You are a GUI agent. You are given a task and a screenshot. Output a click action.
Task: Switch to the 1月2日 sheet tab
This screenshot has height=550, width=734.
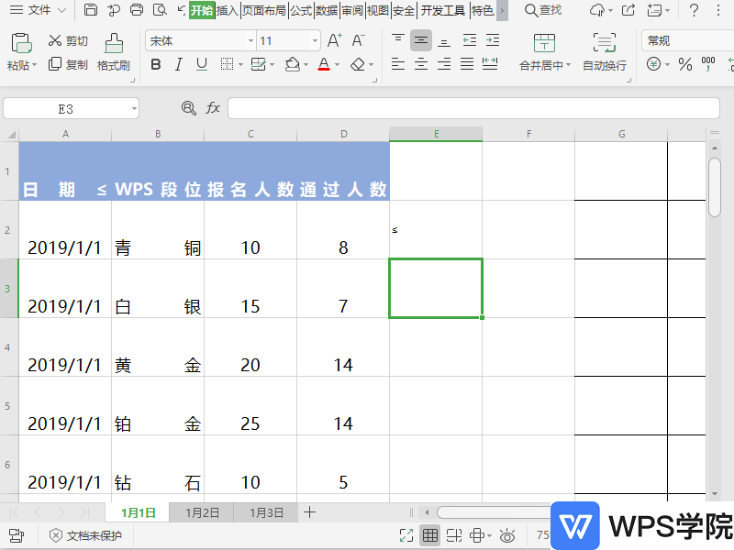click(202, 512)
